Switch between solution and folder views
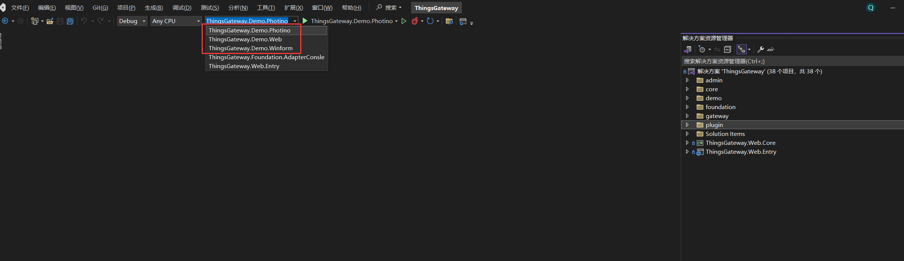904x261 pixels. (687, 50)
